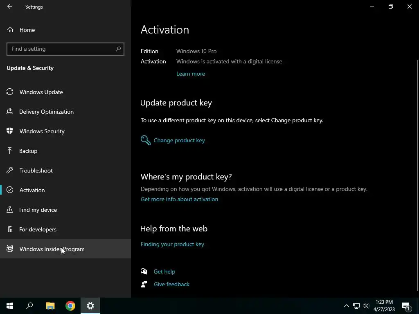Go to Windows Update page

pyautogui.click(x=65, y=92)
